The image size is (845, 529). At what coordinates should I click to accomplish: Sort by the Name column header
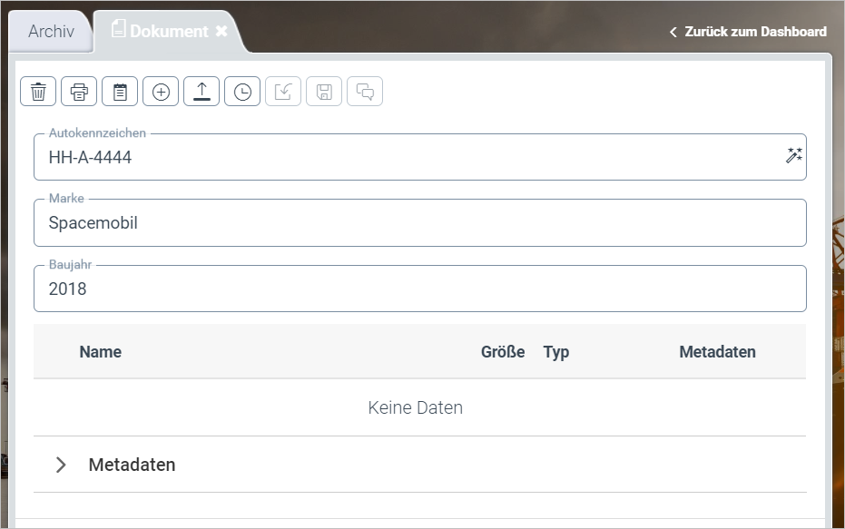pyautogui.click(x=100, y=352)
